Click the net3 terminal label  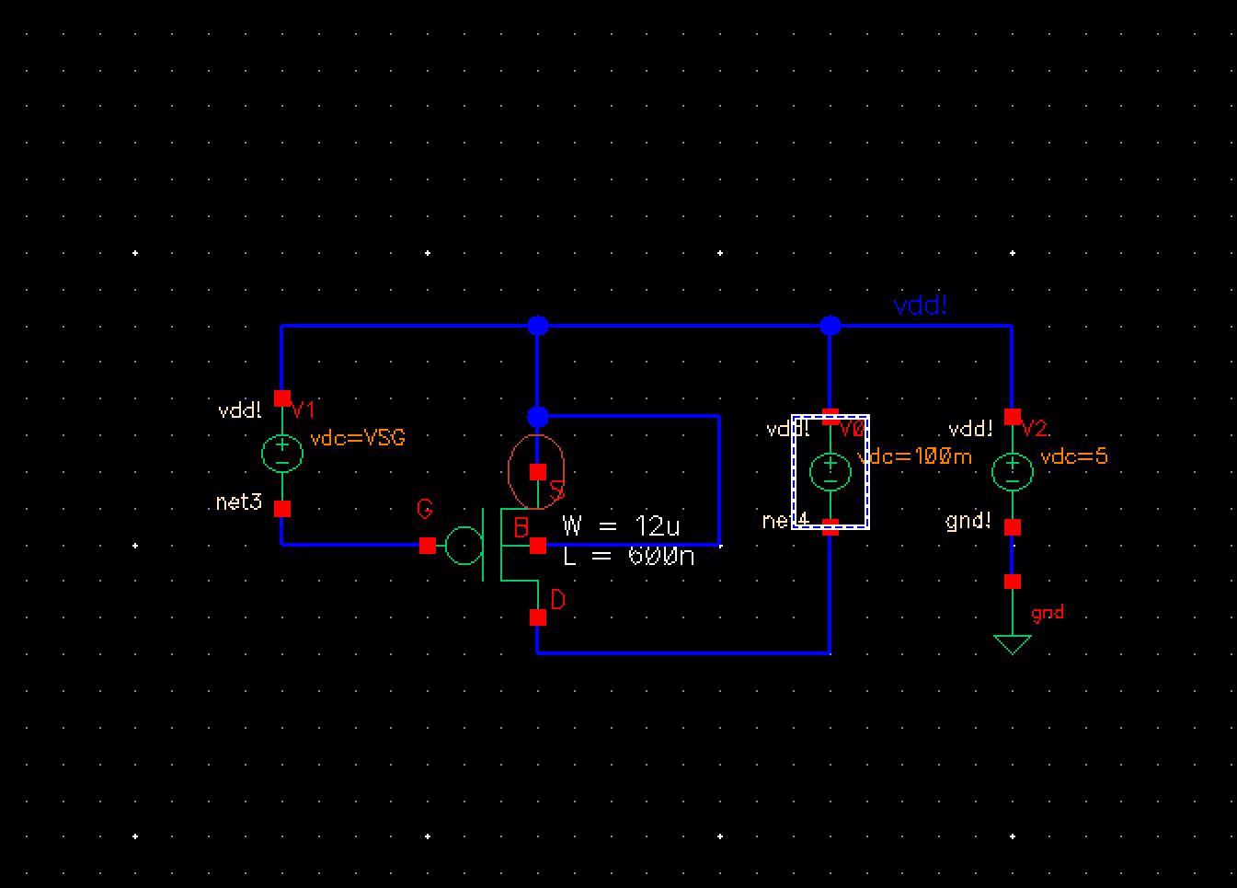coord(239,502)
